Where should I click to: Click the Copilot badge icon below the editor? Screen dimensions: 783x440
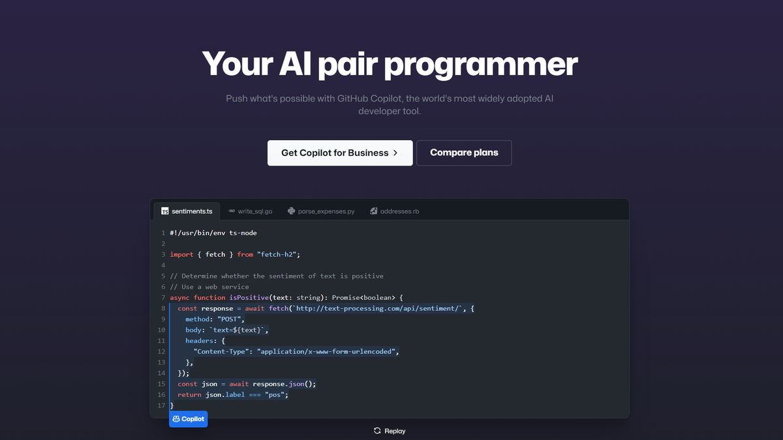(x=176, y=418)
